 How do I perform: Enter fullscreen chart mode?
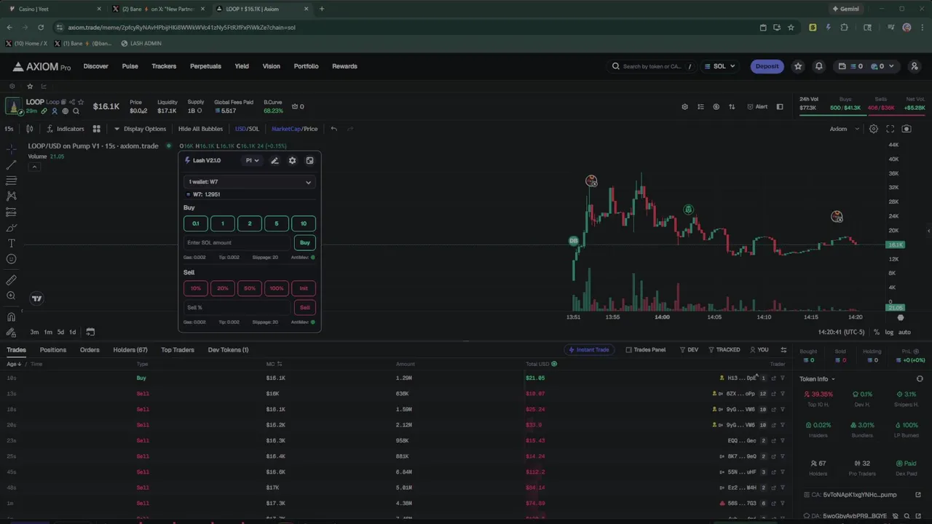click(890, 129)
